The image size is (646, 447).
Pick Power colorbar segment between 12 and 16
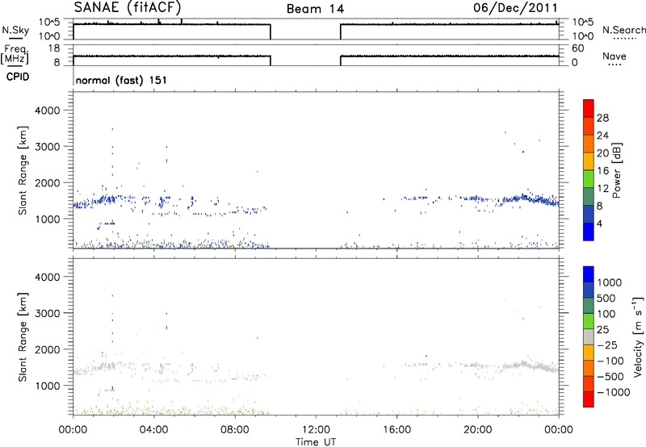(589, 179)
